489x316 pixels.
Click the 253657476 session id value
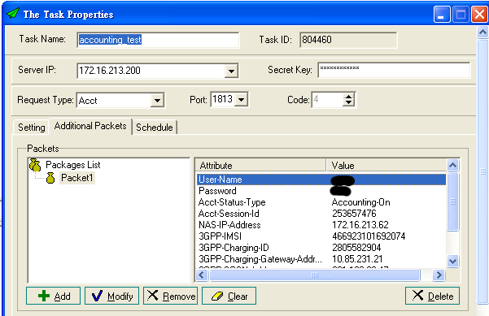[x=354, y=214]
